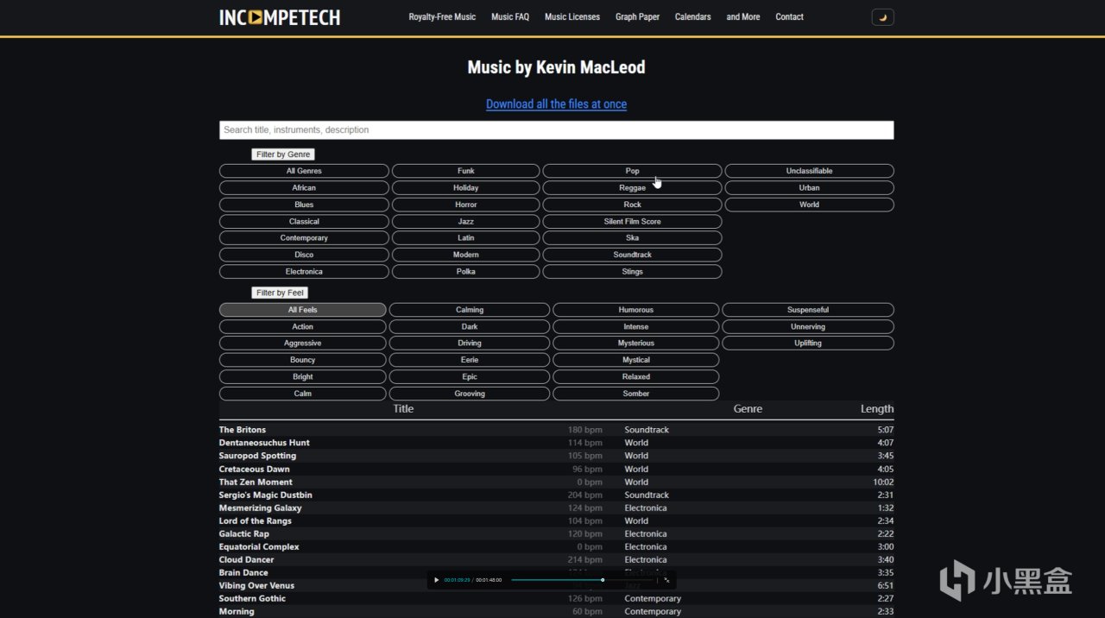Open track 'That Zen Moment'
The width and height of the screenshot is (1105, 618).
(256, 482)
